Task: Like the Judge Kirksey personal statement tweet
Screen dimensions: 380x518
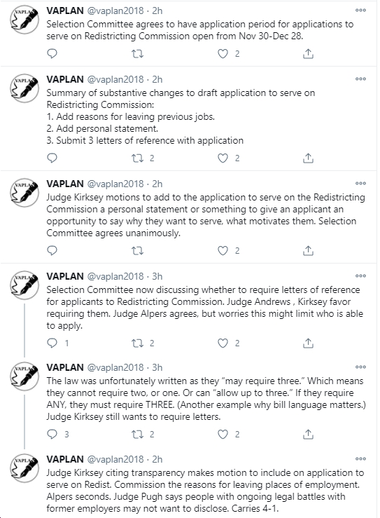Action: [x=223, y=251]
